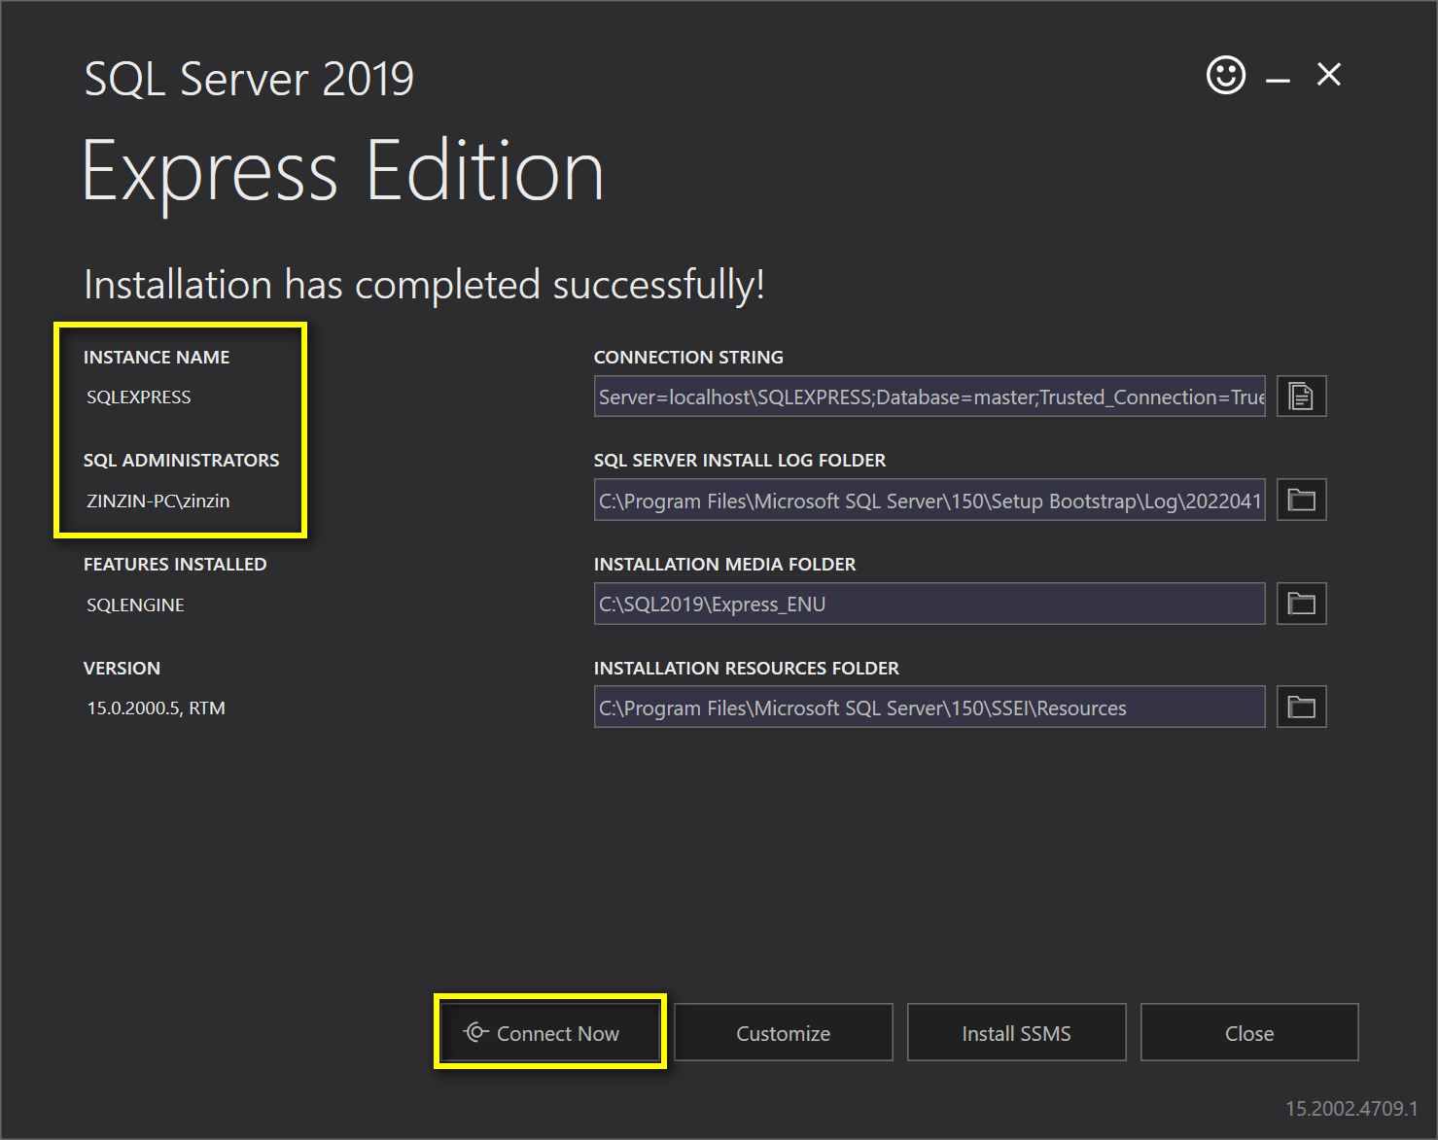The height and width of the screenshot is (1140, 1438).
Task: Click the INSTALLATION RESOURCES FOLDER label
Action: coord(747,669)
